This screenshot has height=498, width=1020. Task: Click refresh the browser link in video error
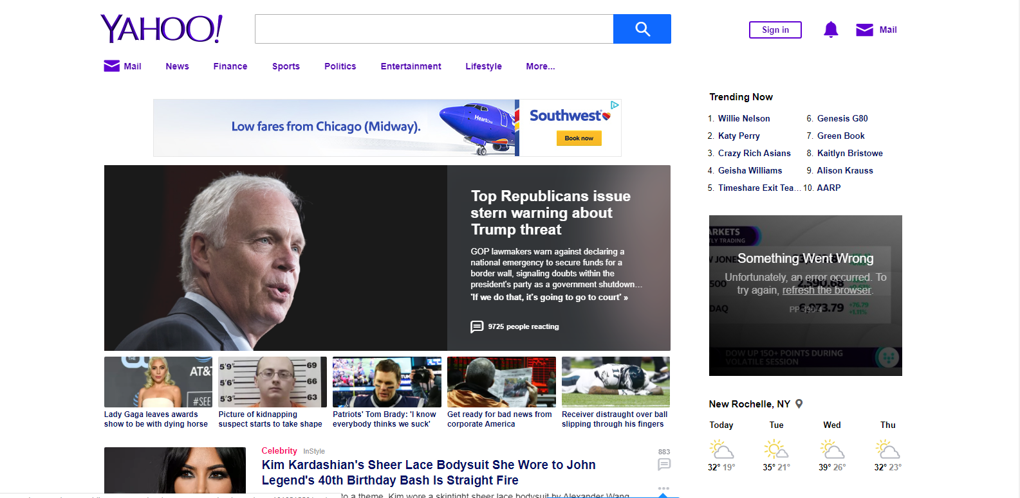click(826, 290)
